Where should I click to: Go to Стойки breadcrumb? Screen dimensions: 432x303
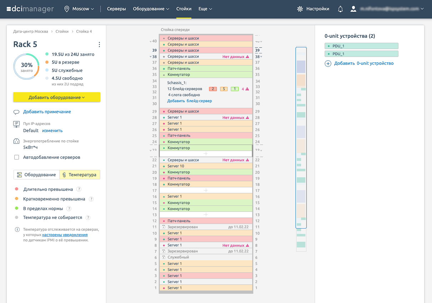pos(62,31)
